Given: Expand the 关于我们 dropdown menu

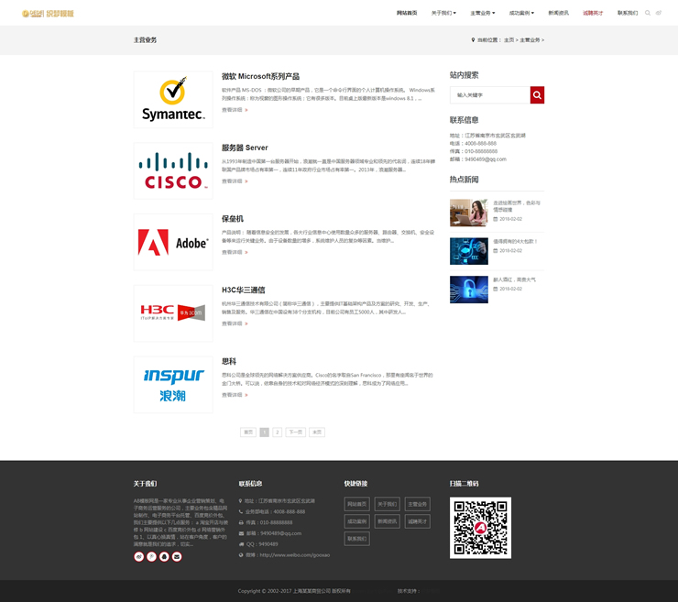Looking at the screenshot, I should pyautogui.click(x=443, y=13).
